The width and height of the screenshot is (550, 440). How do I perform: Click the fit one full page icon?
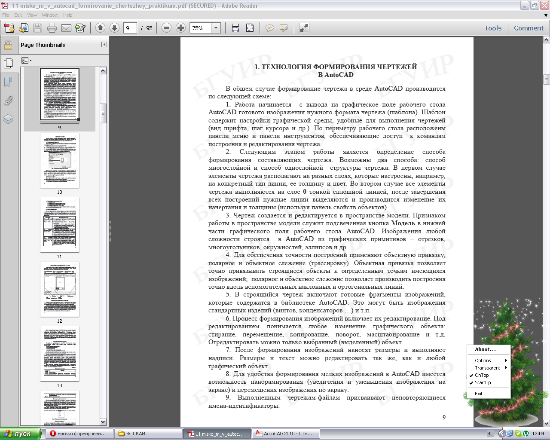point(250,28)
